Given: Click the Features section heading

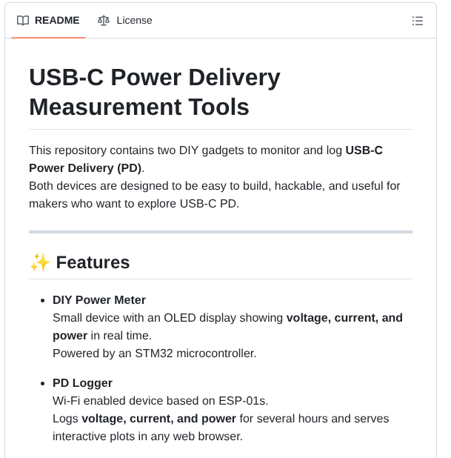Looking at the screenshot, I should coord(93,262).
